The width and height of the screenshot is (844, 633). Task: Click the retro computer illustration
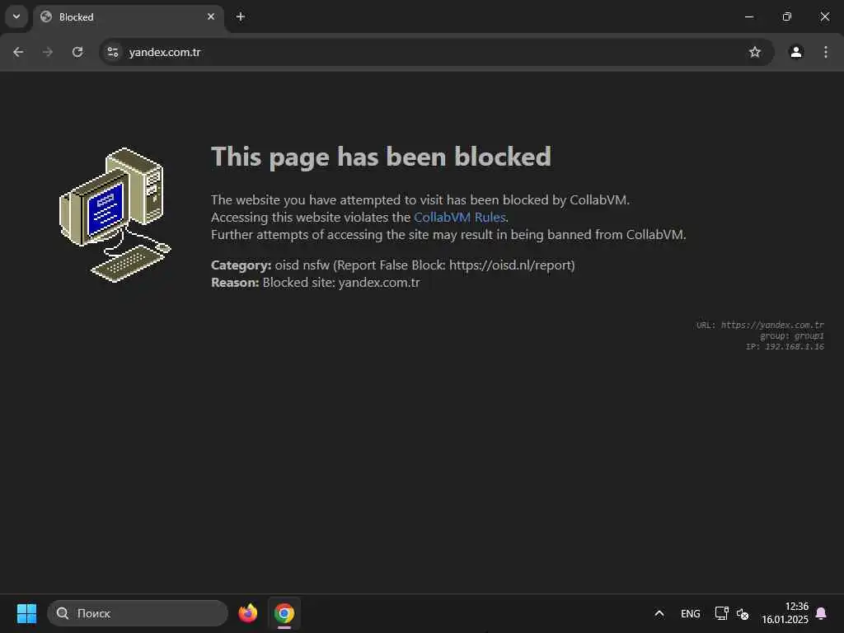tap(115, 215)
